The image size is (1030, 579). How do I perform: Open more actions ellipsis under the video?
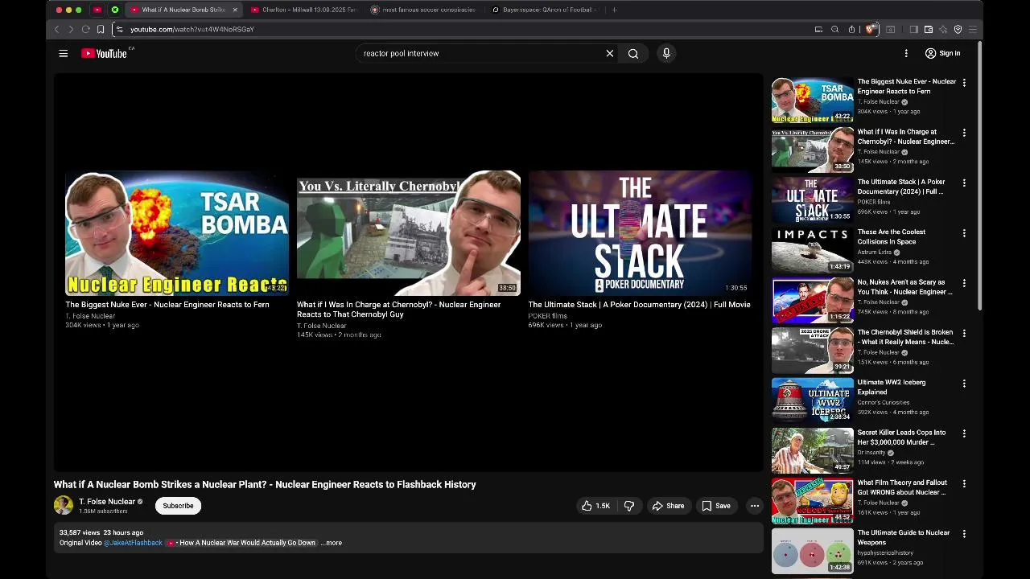point(754,506)
